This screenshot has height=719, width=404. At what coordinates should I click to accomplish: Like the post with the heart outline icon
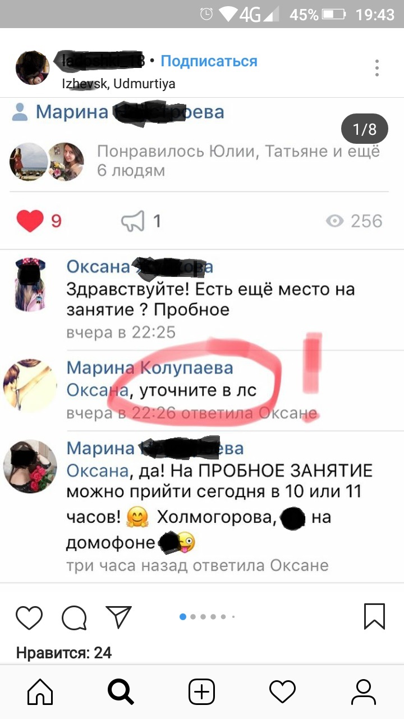pos(29,617)
